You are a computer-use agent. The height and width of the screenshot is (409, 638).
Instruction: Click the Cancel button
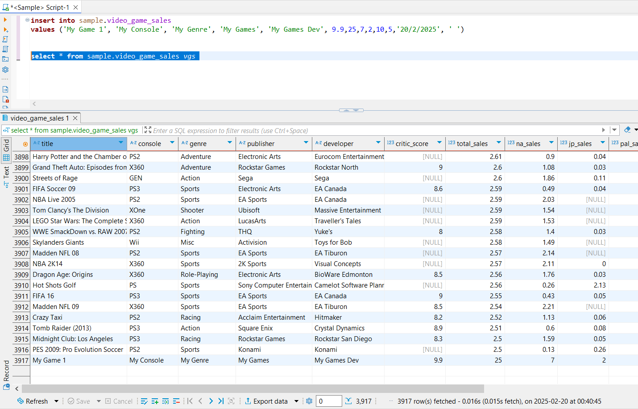click(119, 401)
